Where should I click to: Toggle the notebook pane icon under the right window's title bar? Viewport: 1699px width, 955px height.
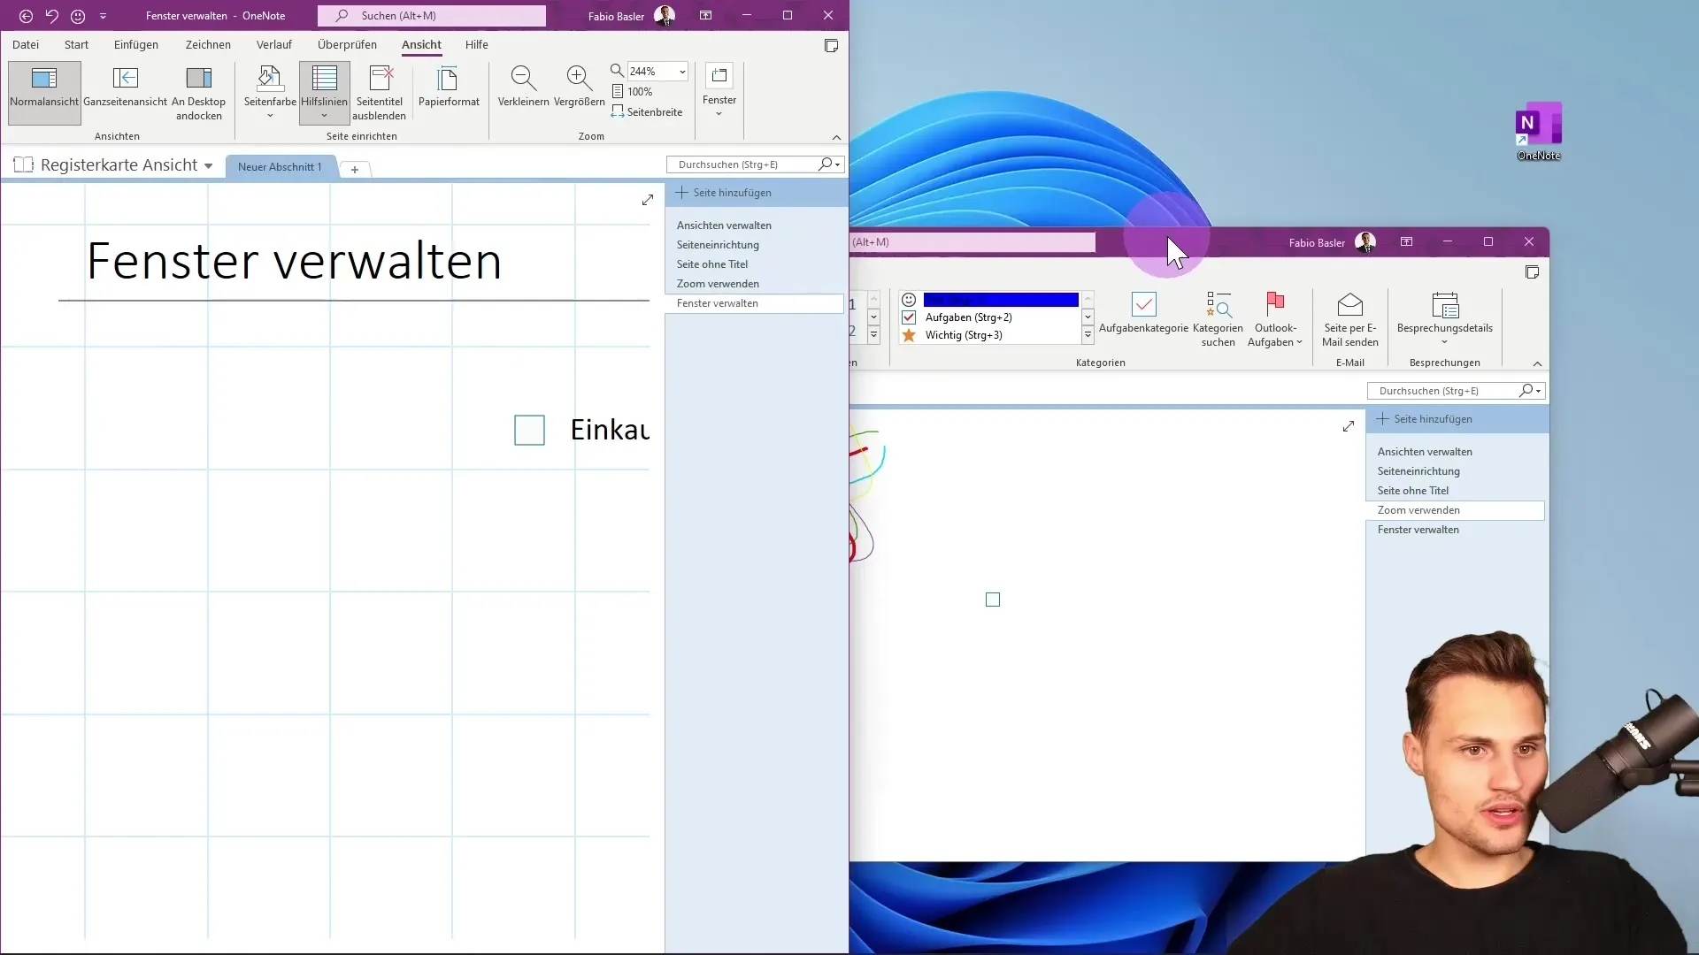pos(1532,272)
